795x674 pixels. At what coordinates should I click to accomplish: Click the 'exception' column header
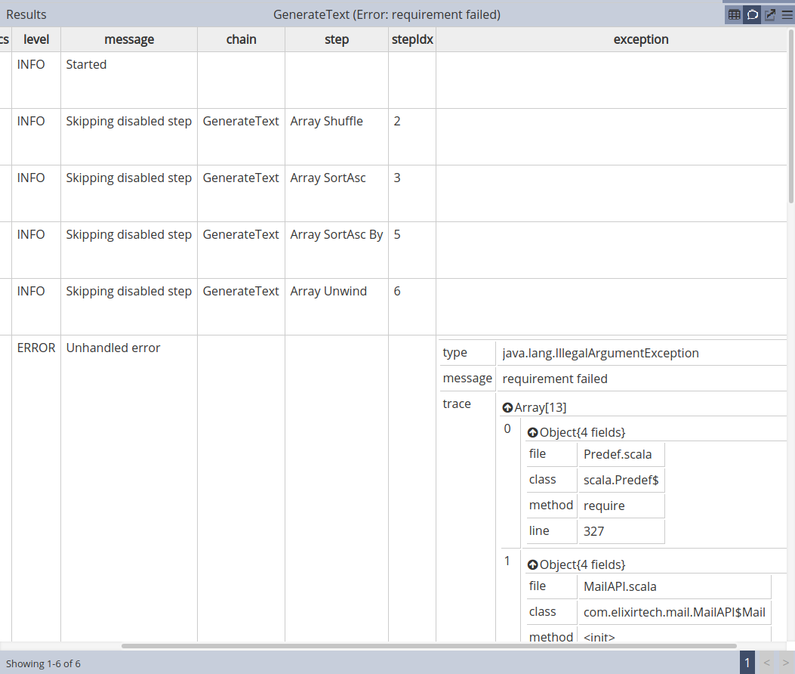(640, 39)
